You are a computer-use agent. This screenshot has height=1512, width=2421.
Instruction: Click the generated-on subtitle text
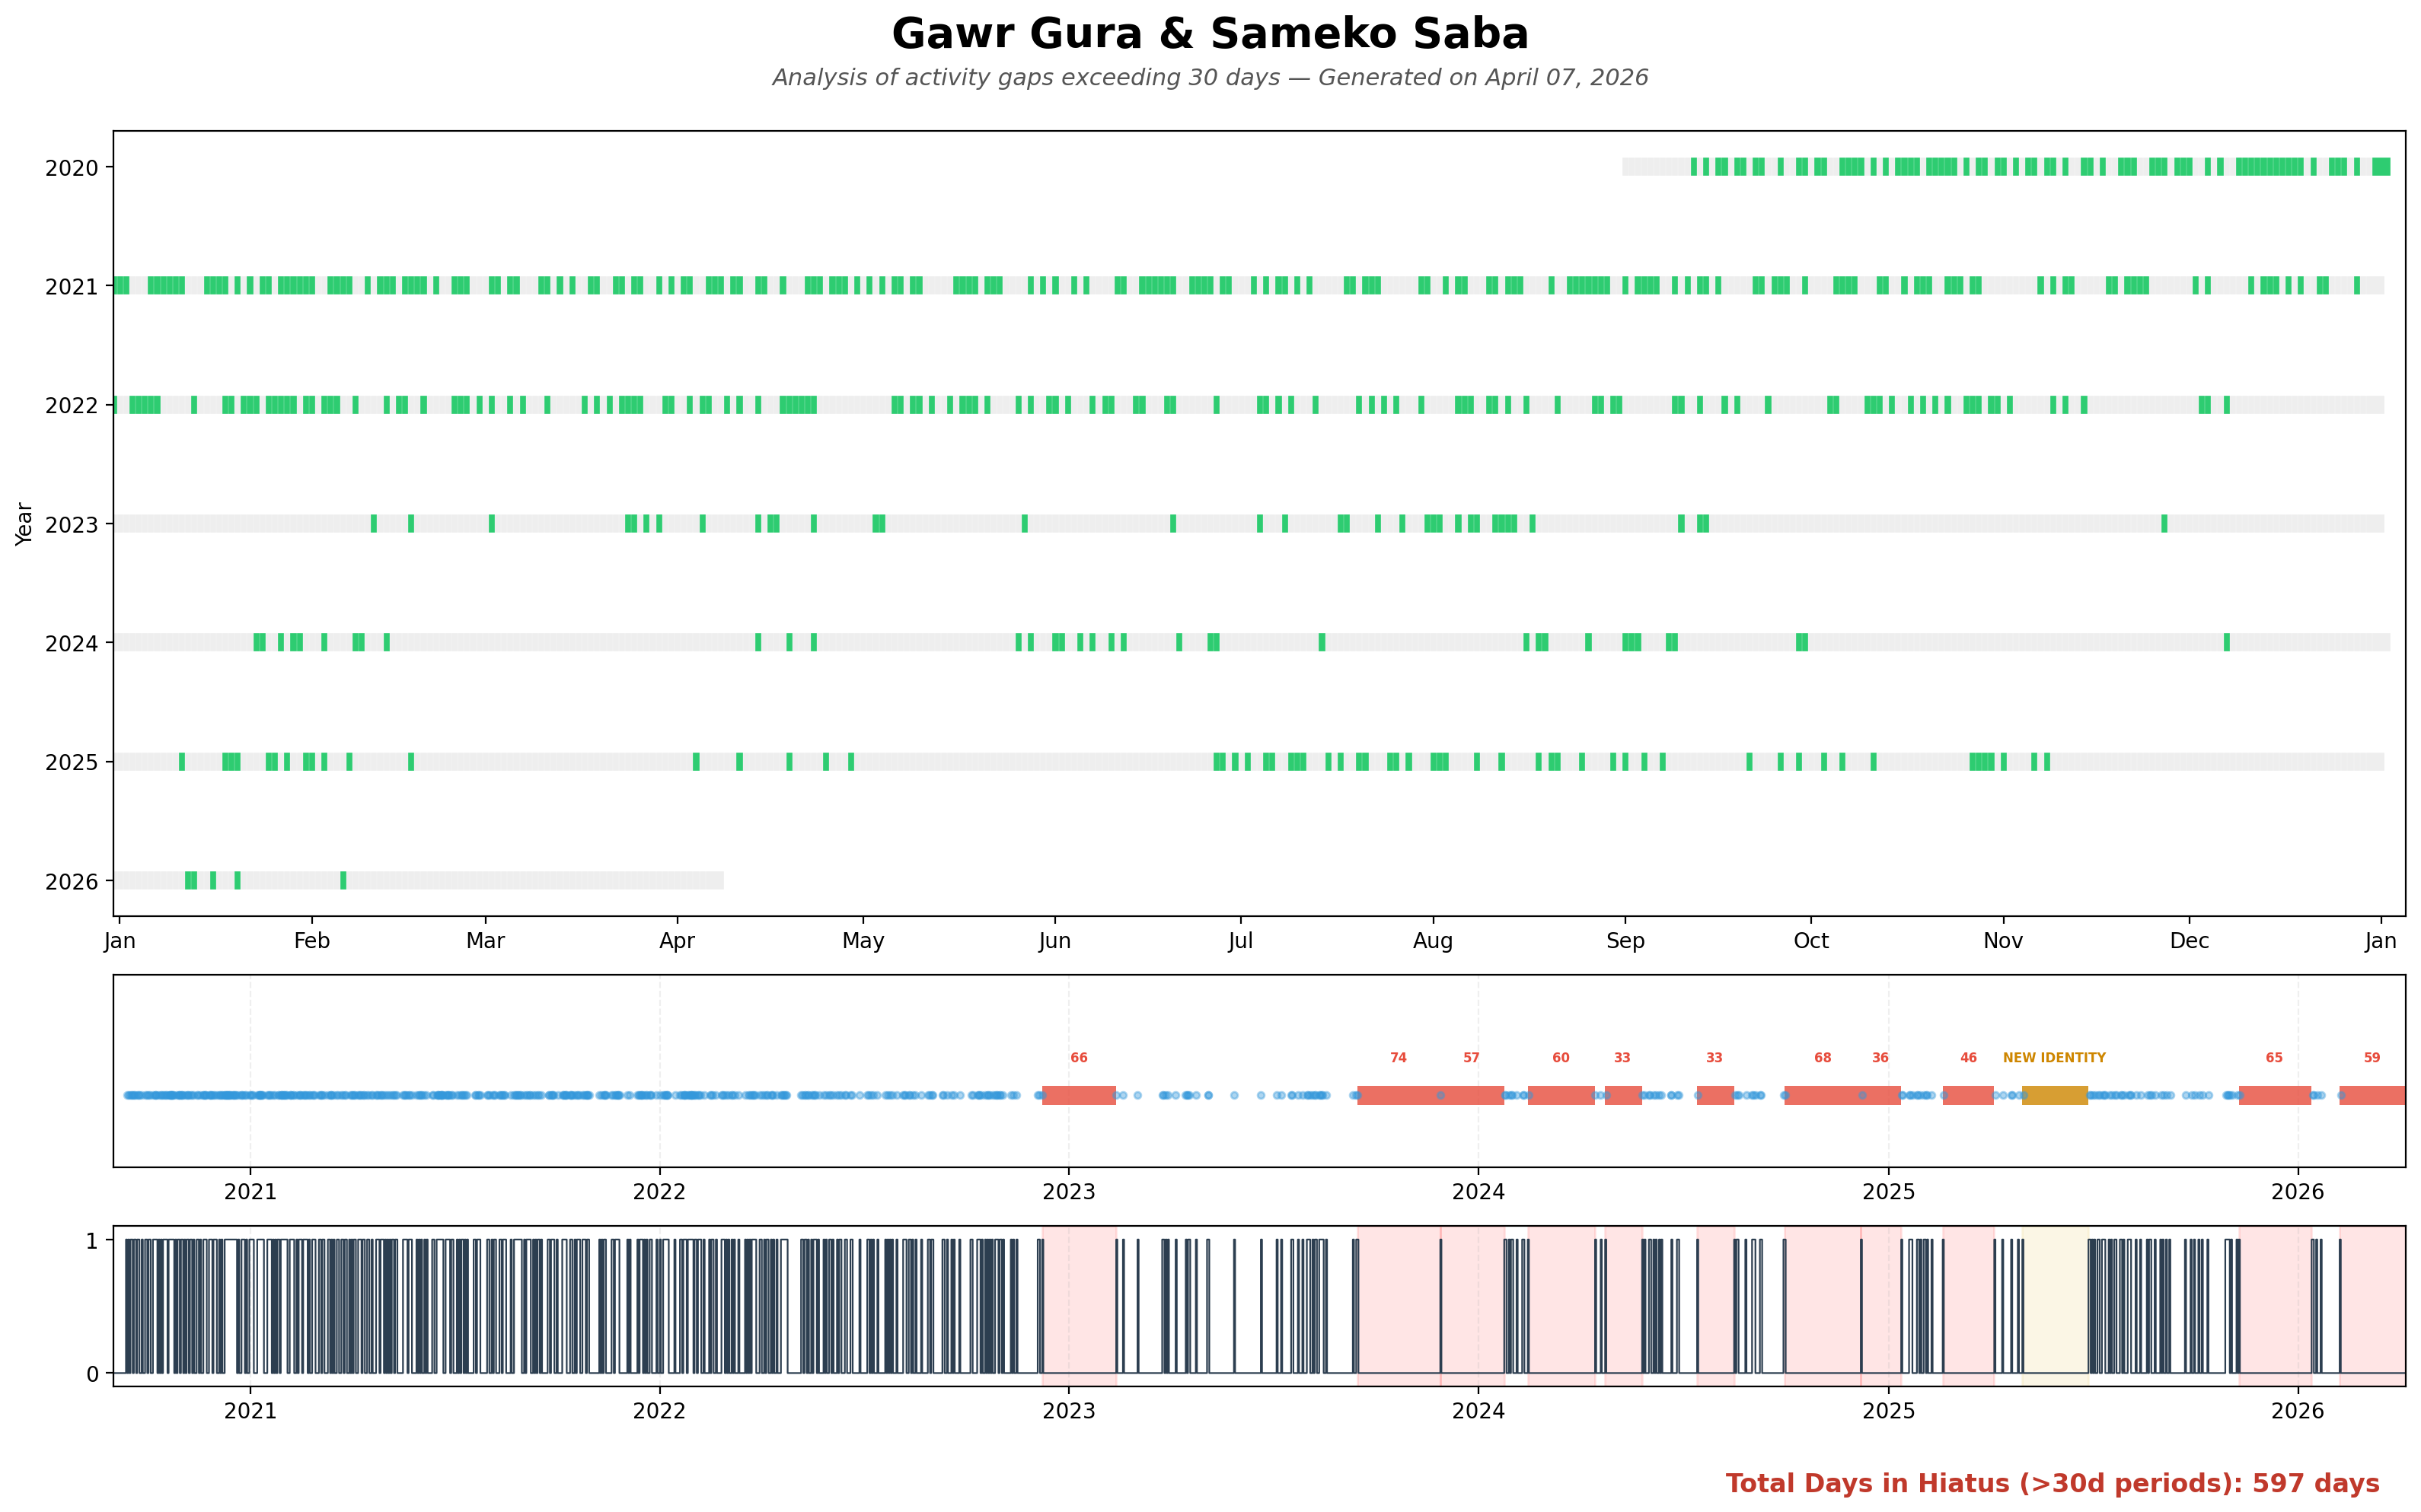1210,78
